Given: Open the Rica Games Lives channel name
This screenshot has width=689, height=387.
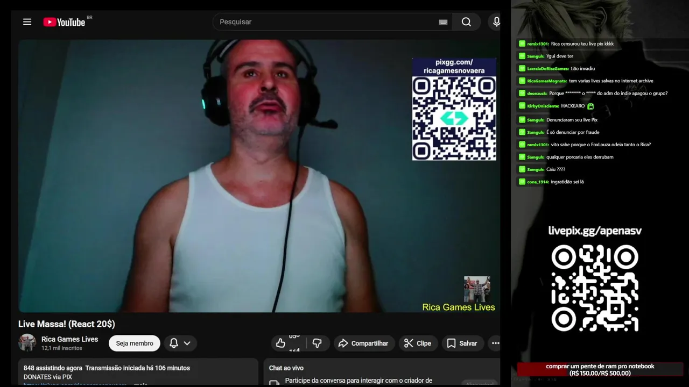Looking at the screenshot, I should coord(70,339).
